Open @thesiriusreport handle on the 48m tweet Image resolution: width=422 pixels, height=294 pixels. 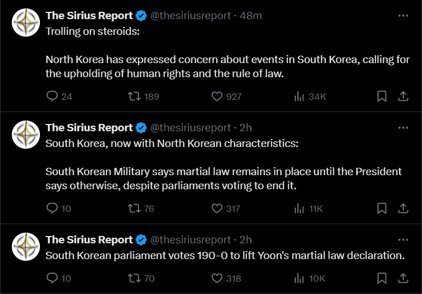[x=191, y=16]
